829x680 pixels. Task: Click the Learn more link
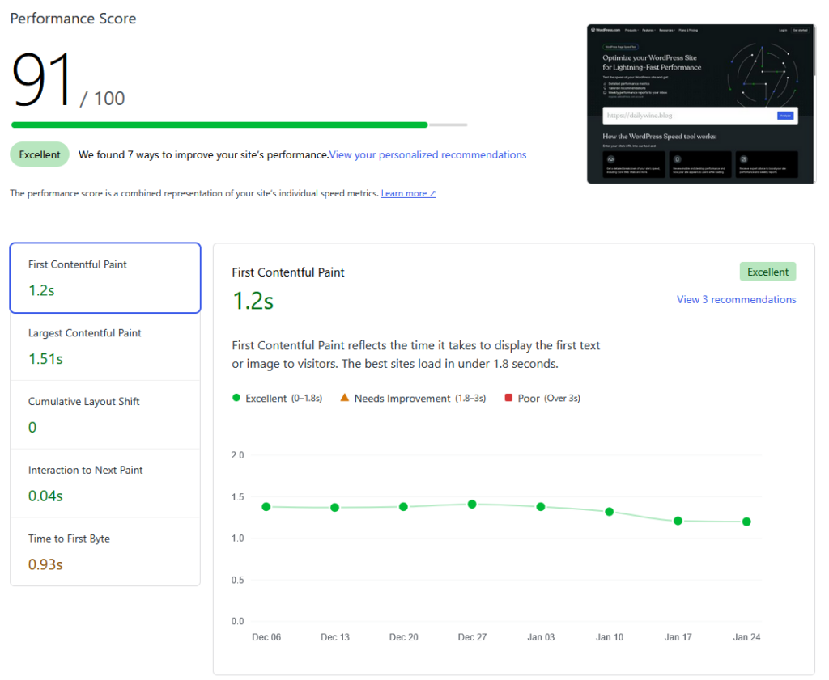click(408, 193)
